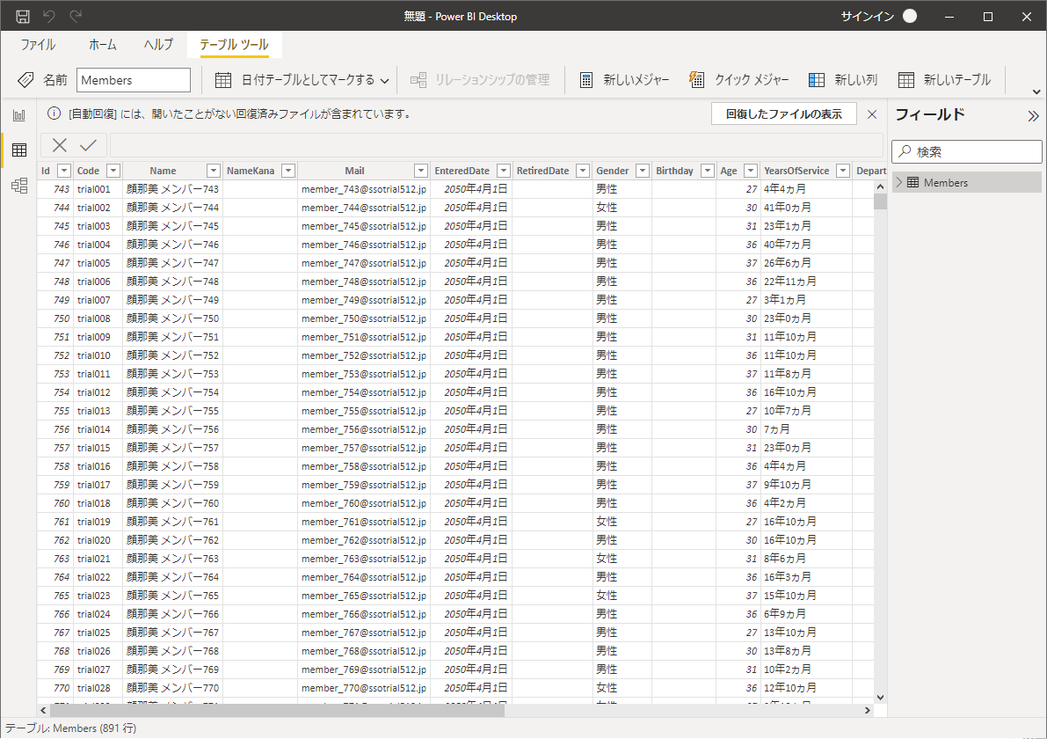Open the Report view sidebar icon
The width and height of the screenshot is (1047, 739).
pyautogui.click(x=19, y=115)
